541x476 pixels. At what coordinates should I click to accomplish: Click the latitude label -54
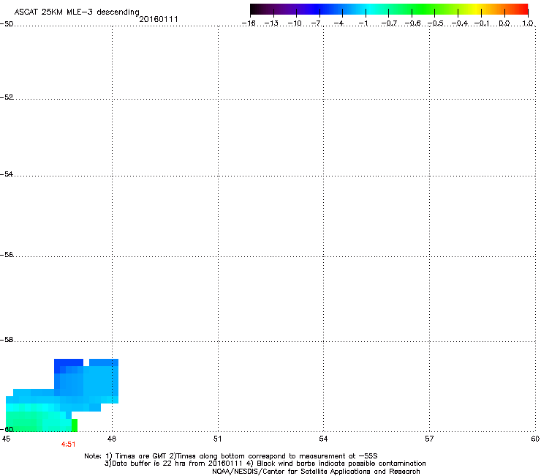(x=7, y=174)
